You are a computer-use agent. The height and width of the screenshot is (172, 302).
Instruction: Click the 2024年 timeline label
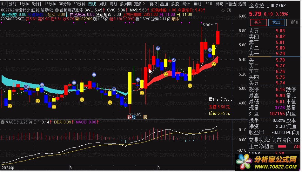coord(8,168)
